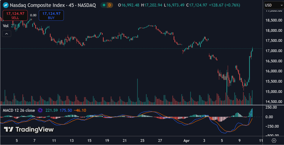Open chart settings via the hexagon gear icon
Viewport: 284px width, 145px height.
pyautogui.click(x=274, y=140)
